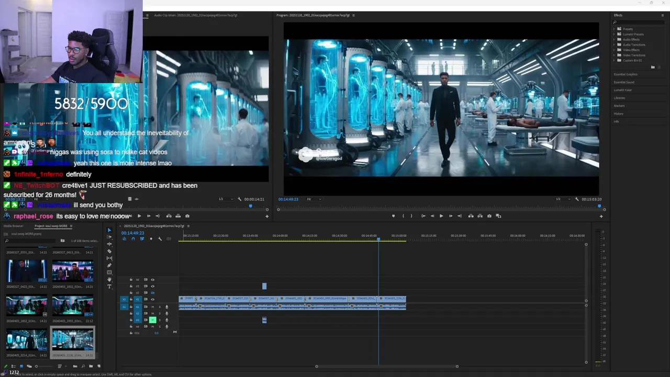The height and width of the screenshot is (377, 670).
Task: Step back one frame in Program monitor
Action: coord(432,216)
